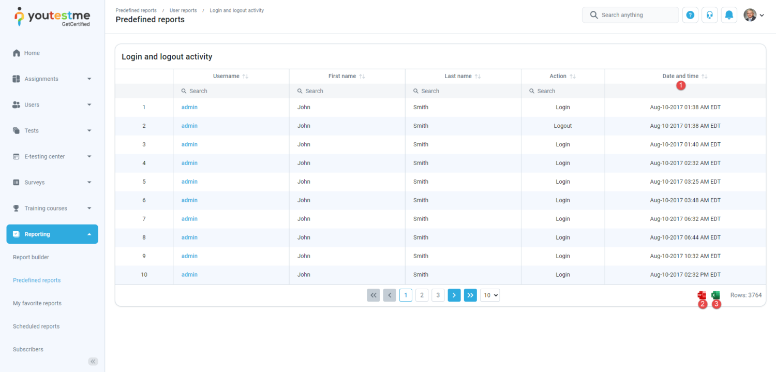
Task: Export the report to Excel
Action: click(715, 295)
